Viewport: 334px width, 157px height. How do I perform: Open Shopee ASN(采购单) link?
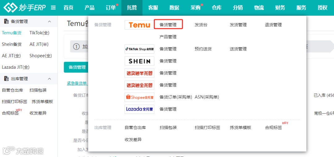[207, 97]
